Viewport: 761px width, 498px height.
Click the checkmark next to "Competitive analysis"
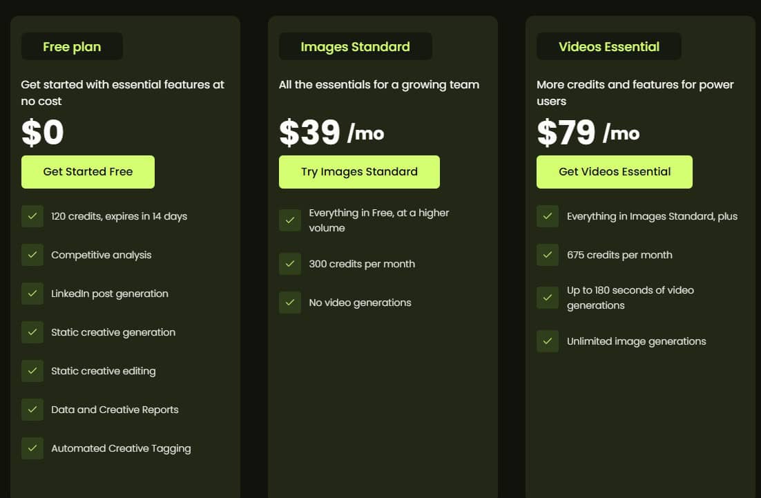click(x=32, y=255)
